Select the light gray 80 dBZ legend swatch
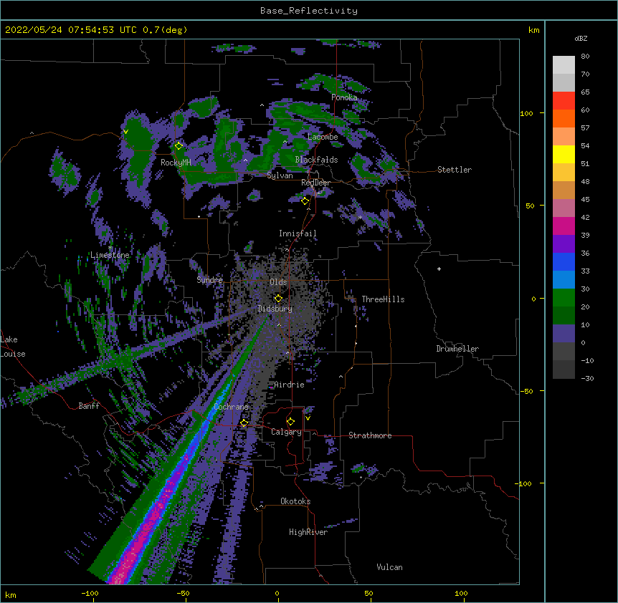The image size is (618, 603). [564, 64]
